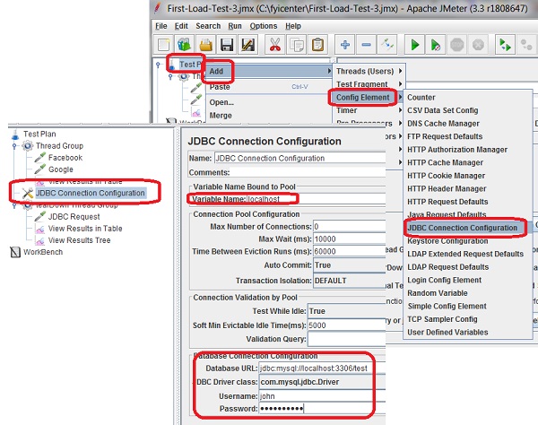
Task: Select View Results Tree in tree
Action: (x=79, y=240)
